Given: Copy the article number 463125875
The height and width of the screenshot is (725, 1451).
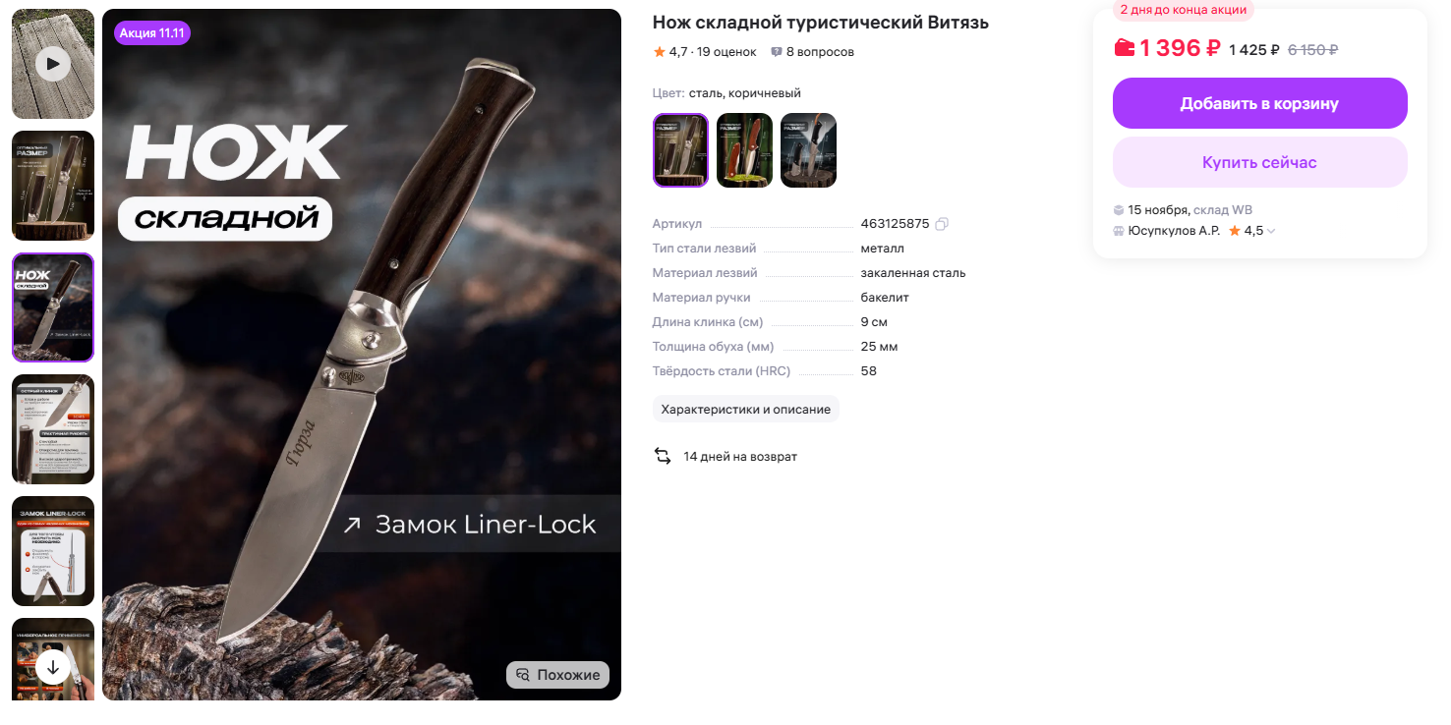Looking at the screenshot, I should point(942,224).
